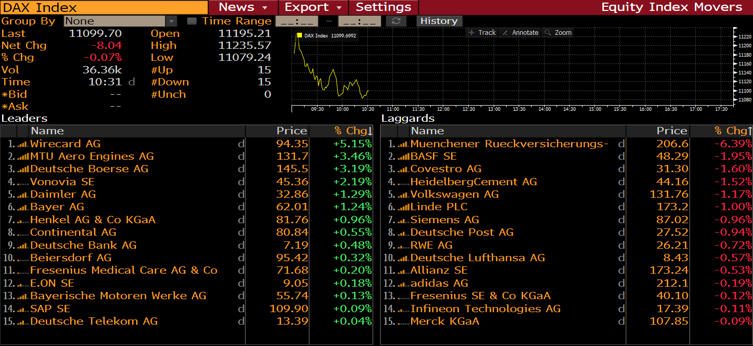This screenshot has width=753, height=346.
Task: Click the refresh icon next to Time Range
Action: (396, 21)
